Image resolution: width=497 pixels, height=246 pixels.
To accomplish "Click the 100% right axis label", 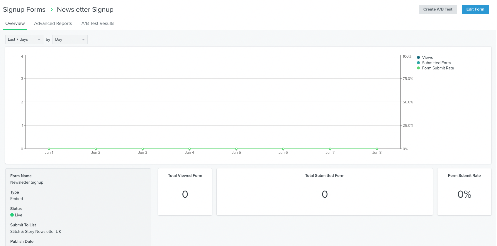I will pos(407,56).
